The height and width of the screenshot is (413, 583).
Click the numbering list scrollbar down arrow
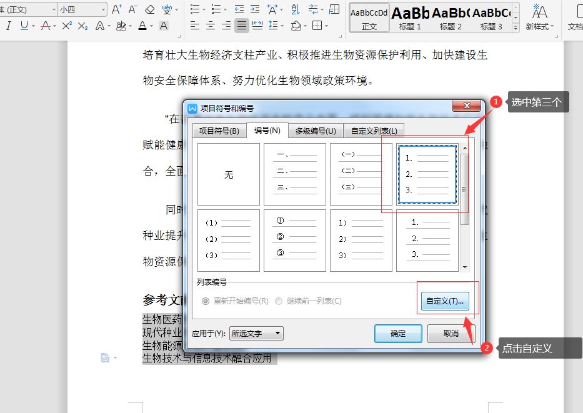click(465, 267)
